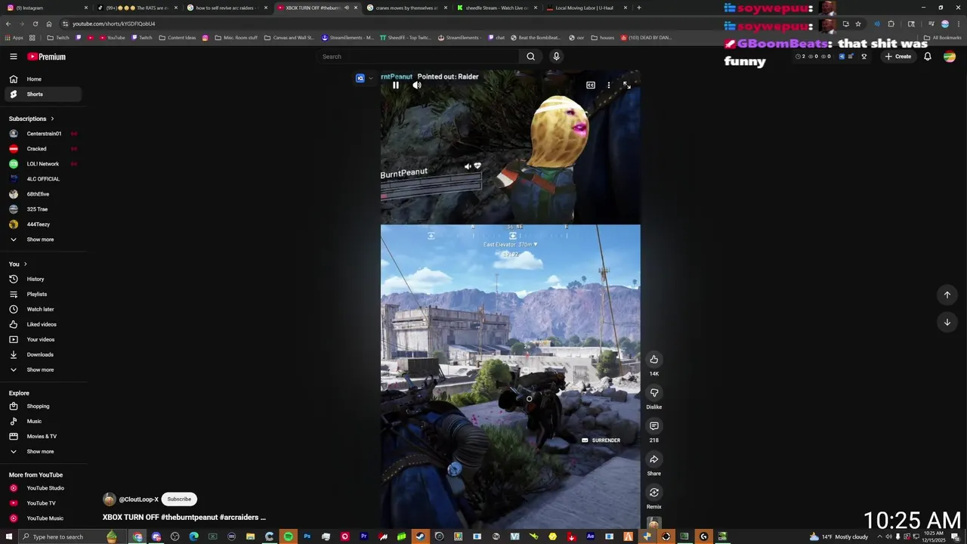Click the search magnifier button

click(530, 57)
